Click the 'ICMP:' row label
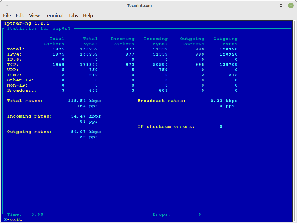Image resolution: width=297 pixels, height=223 pixels. tap(14, 75)
